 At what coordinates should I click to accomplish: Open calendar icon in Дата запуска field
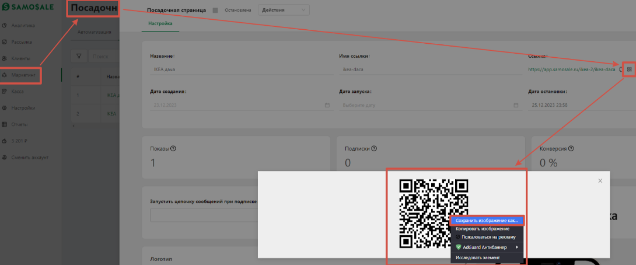(x=516, y=105)
